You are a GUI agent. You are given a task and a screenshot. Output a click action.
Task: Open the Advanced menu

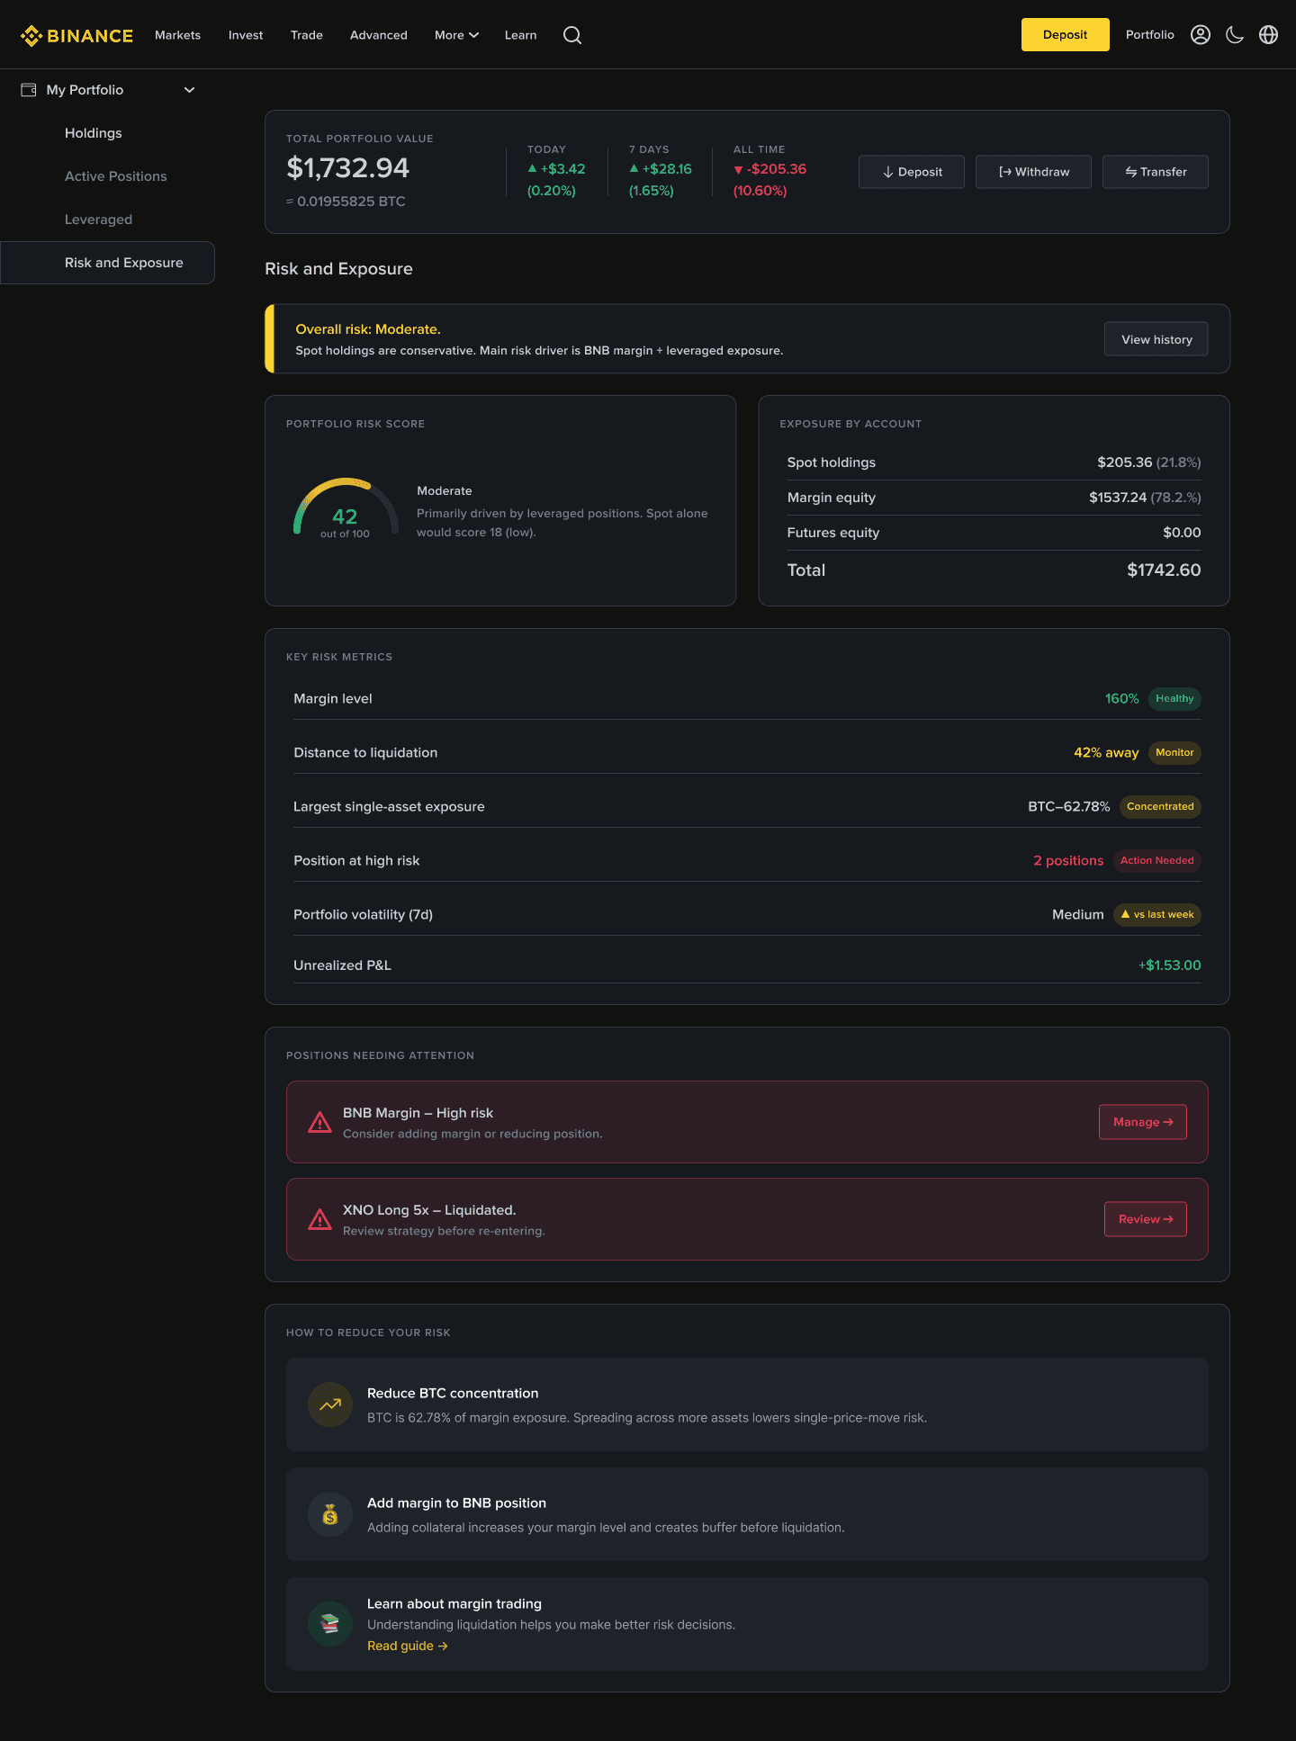pyautogui.click(x=379, y=35)
